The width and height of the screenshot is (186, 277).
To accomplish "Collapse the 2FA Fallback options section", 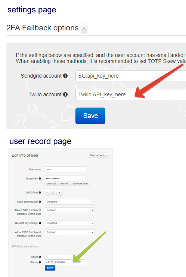I will [x=84, y=28].
